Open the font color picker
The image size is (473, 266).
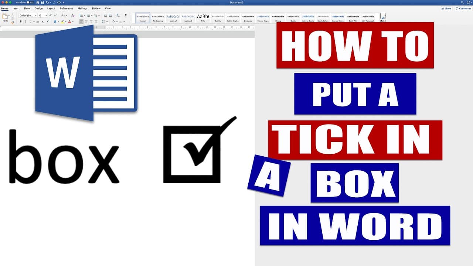tap(69, 21)
